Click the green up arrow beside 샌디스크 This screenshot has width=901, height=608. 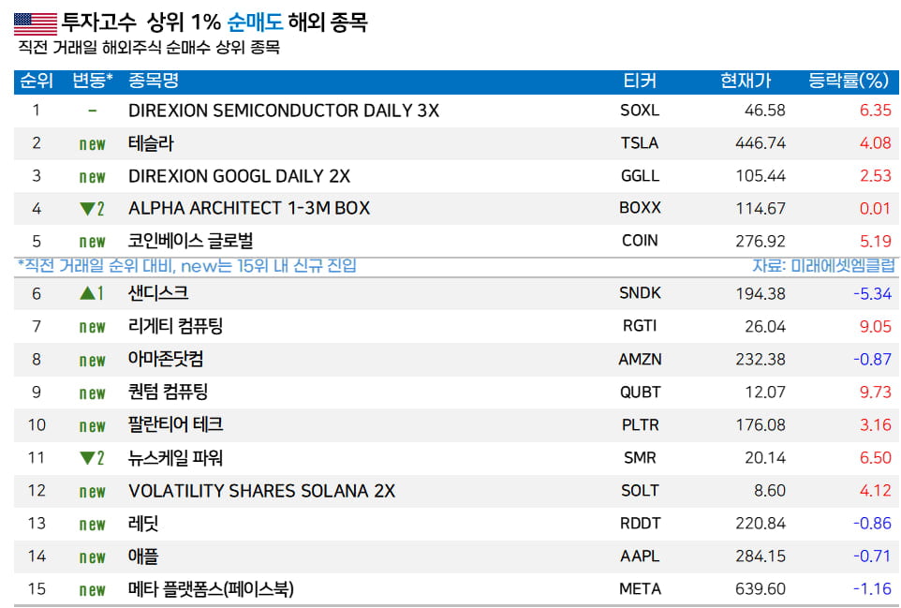(x=86, y=294)
